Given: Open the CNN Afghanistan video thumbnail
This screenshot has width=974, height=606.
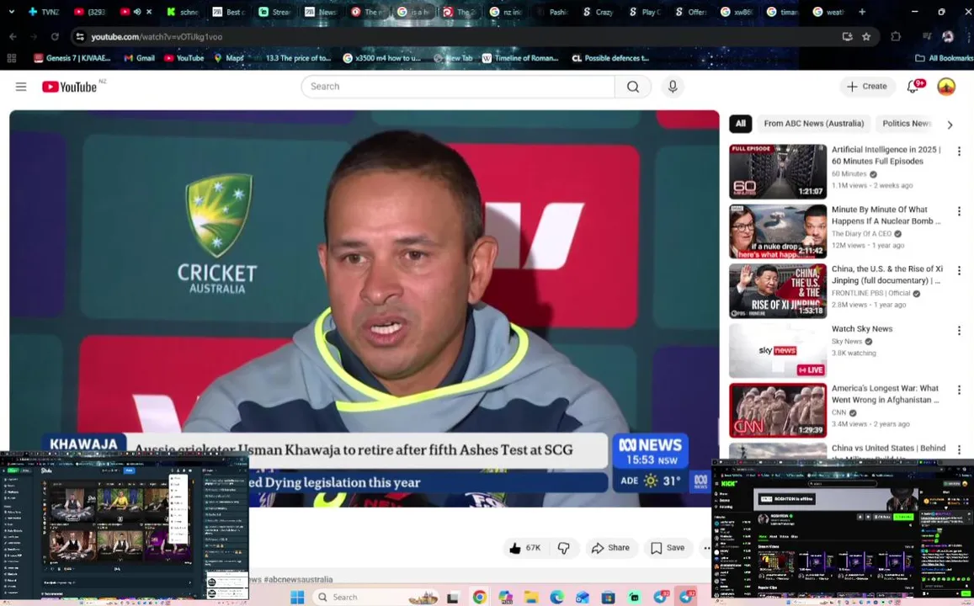Looking at the screenshot, I should click(778, 411).
